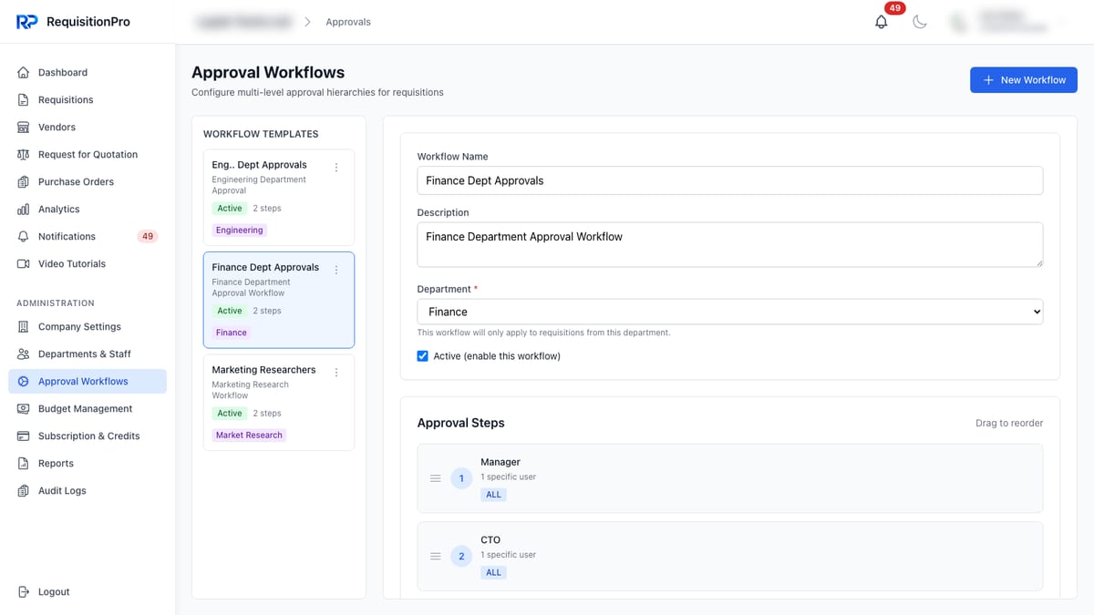
Task: Click the Workflow Name input field
Action: (729, 180)
